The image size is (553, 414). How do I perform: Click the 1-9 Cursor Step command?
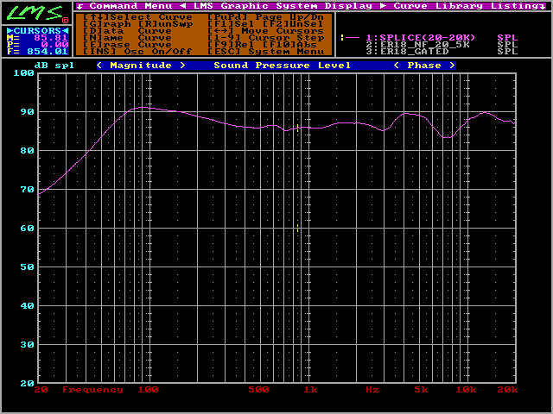[x=265, y=38]
